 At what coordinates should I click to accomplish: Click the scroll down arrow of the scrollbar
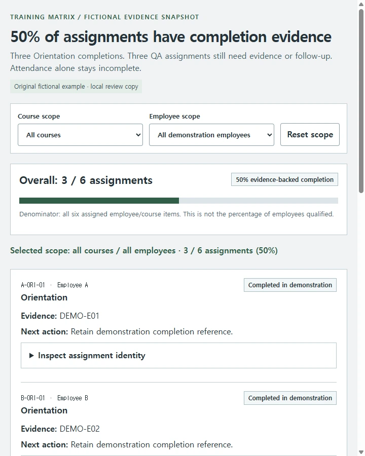click(x=361, y=452)
